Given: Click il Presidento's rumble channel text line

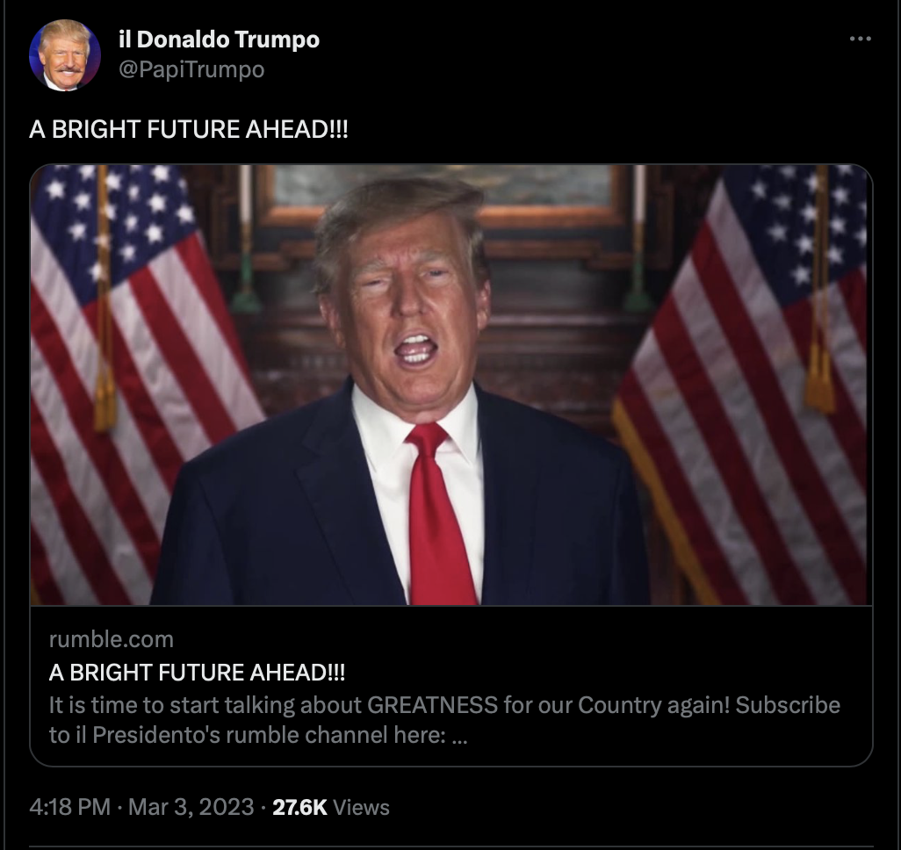Looking at the screenshot, I should tap(258, 735).
